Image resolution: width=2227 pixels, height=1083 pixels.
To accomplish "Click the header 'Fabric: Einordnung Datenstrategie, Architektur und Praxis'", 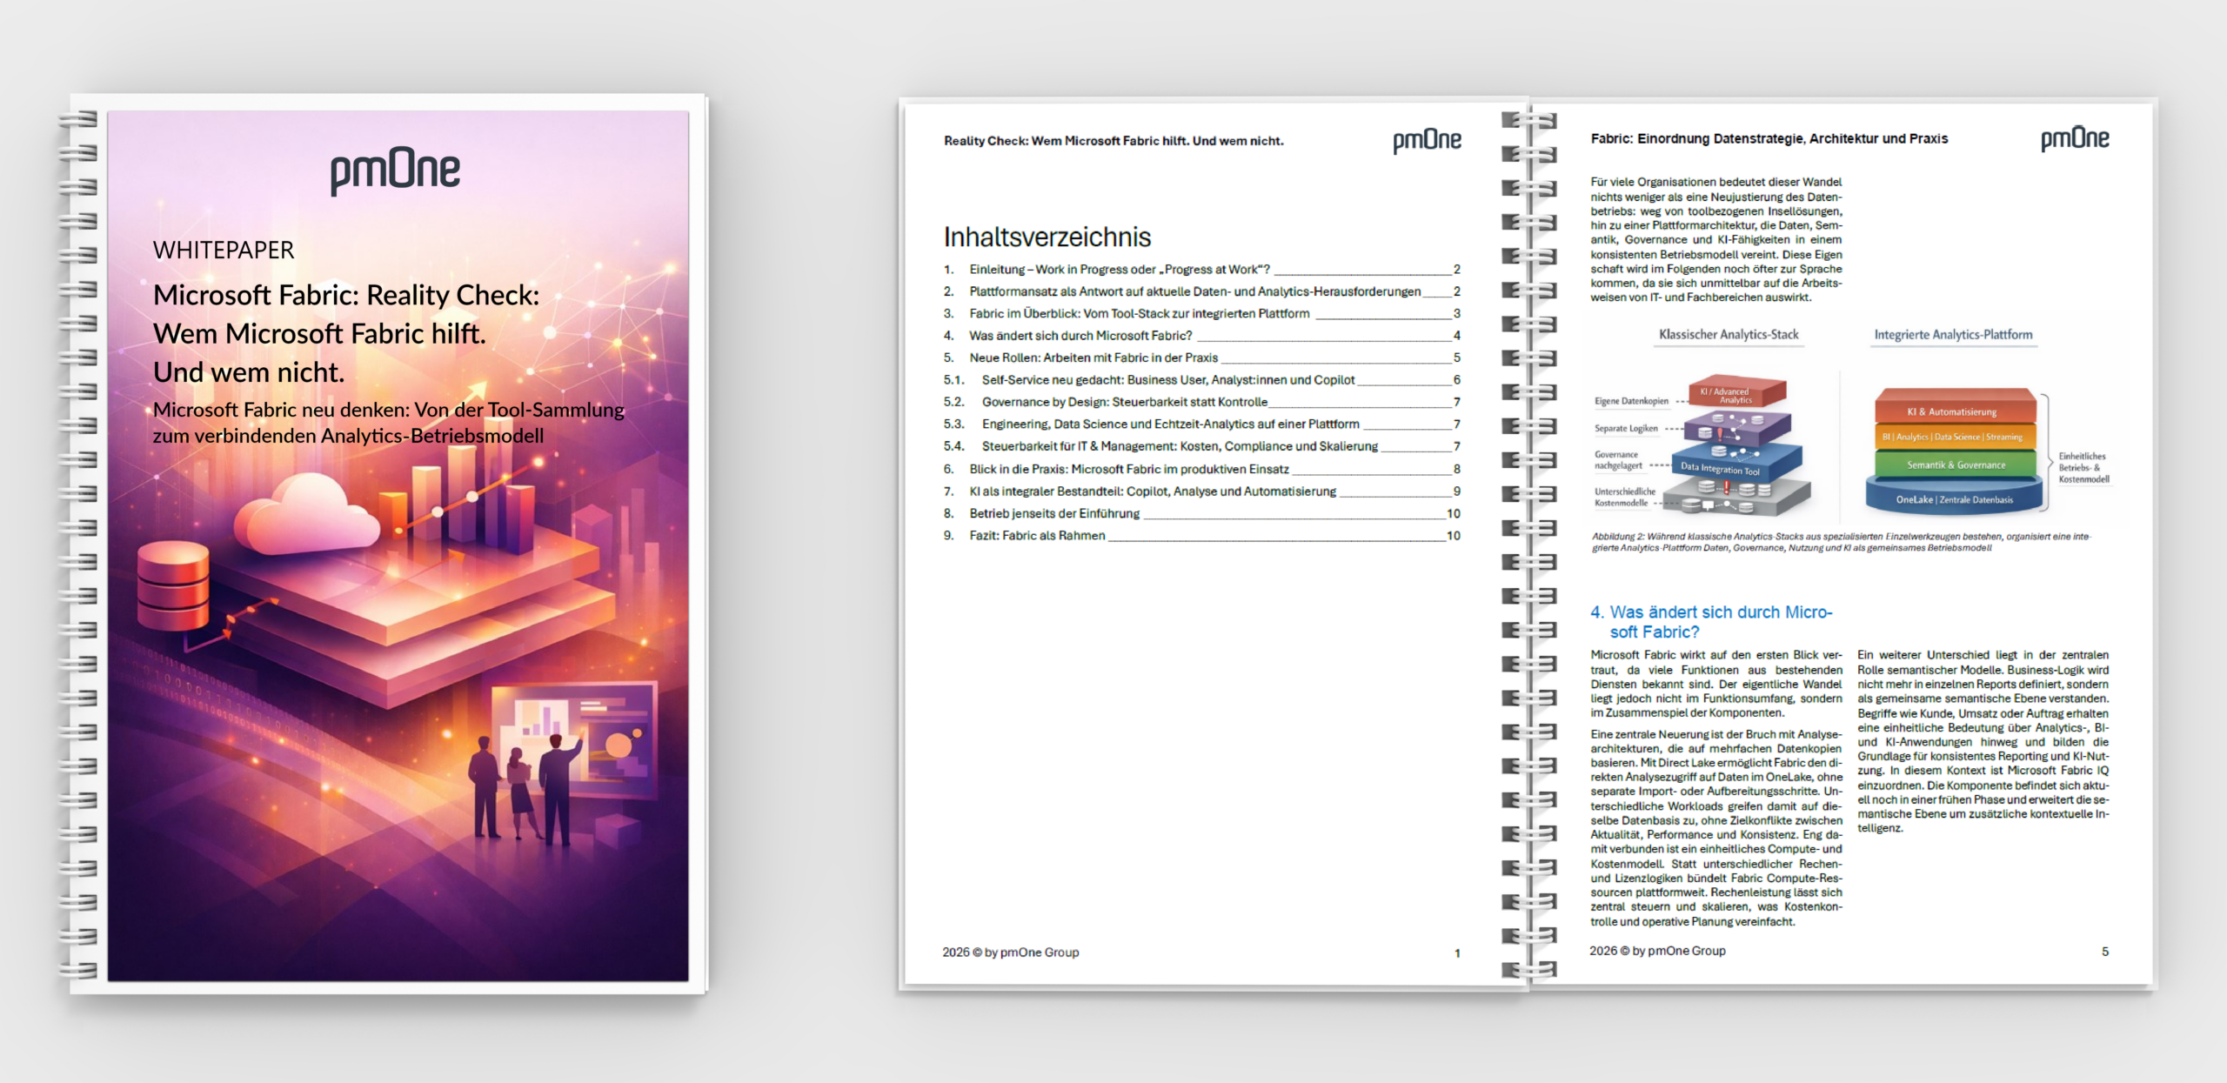I will pos(1769,138).
